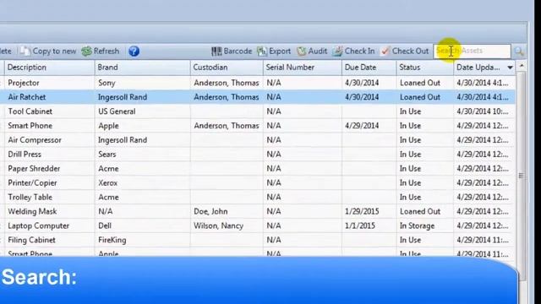Click the Audit icon
Viewport: 541px width, 304px height.
302,51
